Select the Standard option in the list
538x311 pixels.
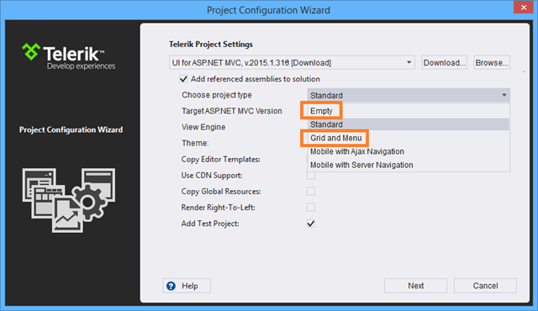tap(409, 124)
